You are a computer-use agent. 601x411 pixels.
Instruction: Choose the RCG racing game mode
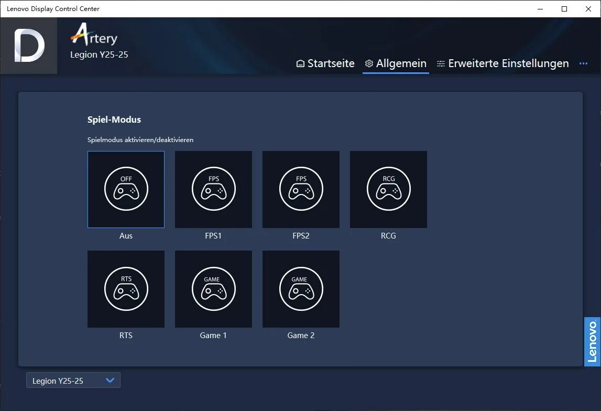pyautogui.click(x=388, y=189)
